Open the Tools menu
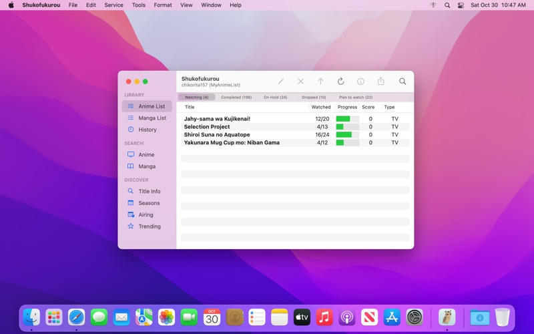The width and height of the screenshot is (534, 334). (x=139, y=5)
